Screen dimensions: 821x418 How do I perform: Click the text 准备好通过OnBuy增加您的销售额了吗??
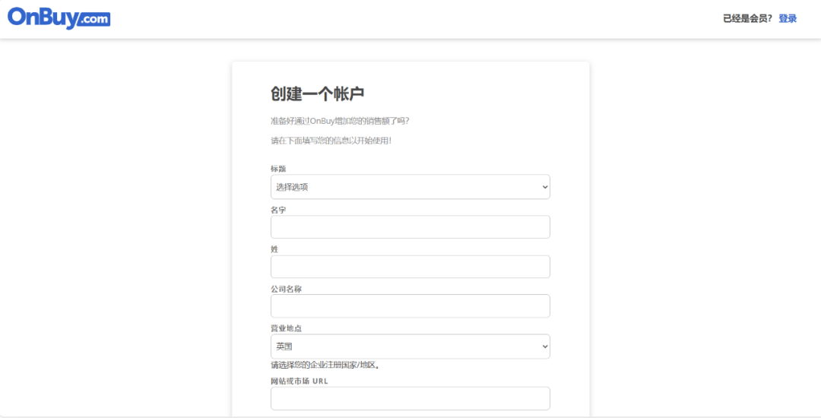[340, 121]
